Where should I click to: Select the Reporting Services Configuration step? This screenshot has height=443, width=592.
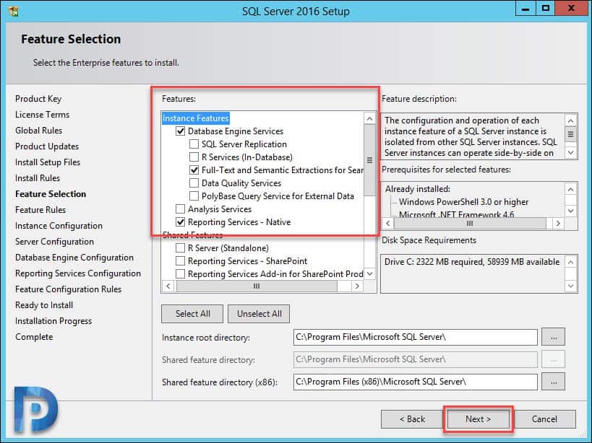78,273
